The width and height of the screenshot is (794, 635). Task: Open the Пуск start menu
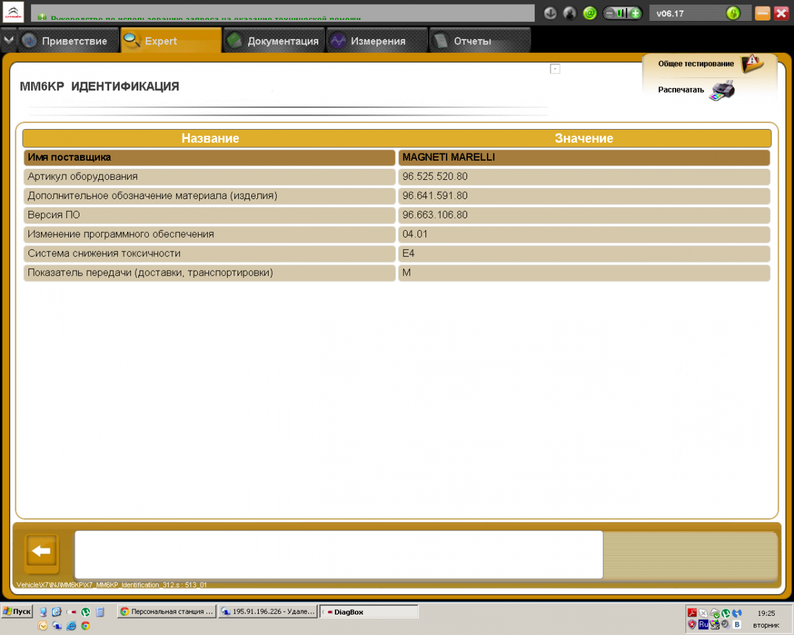(17, 611)
